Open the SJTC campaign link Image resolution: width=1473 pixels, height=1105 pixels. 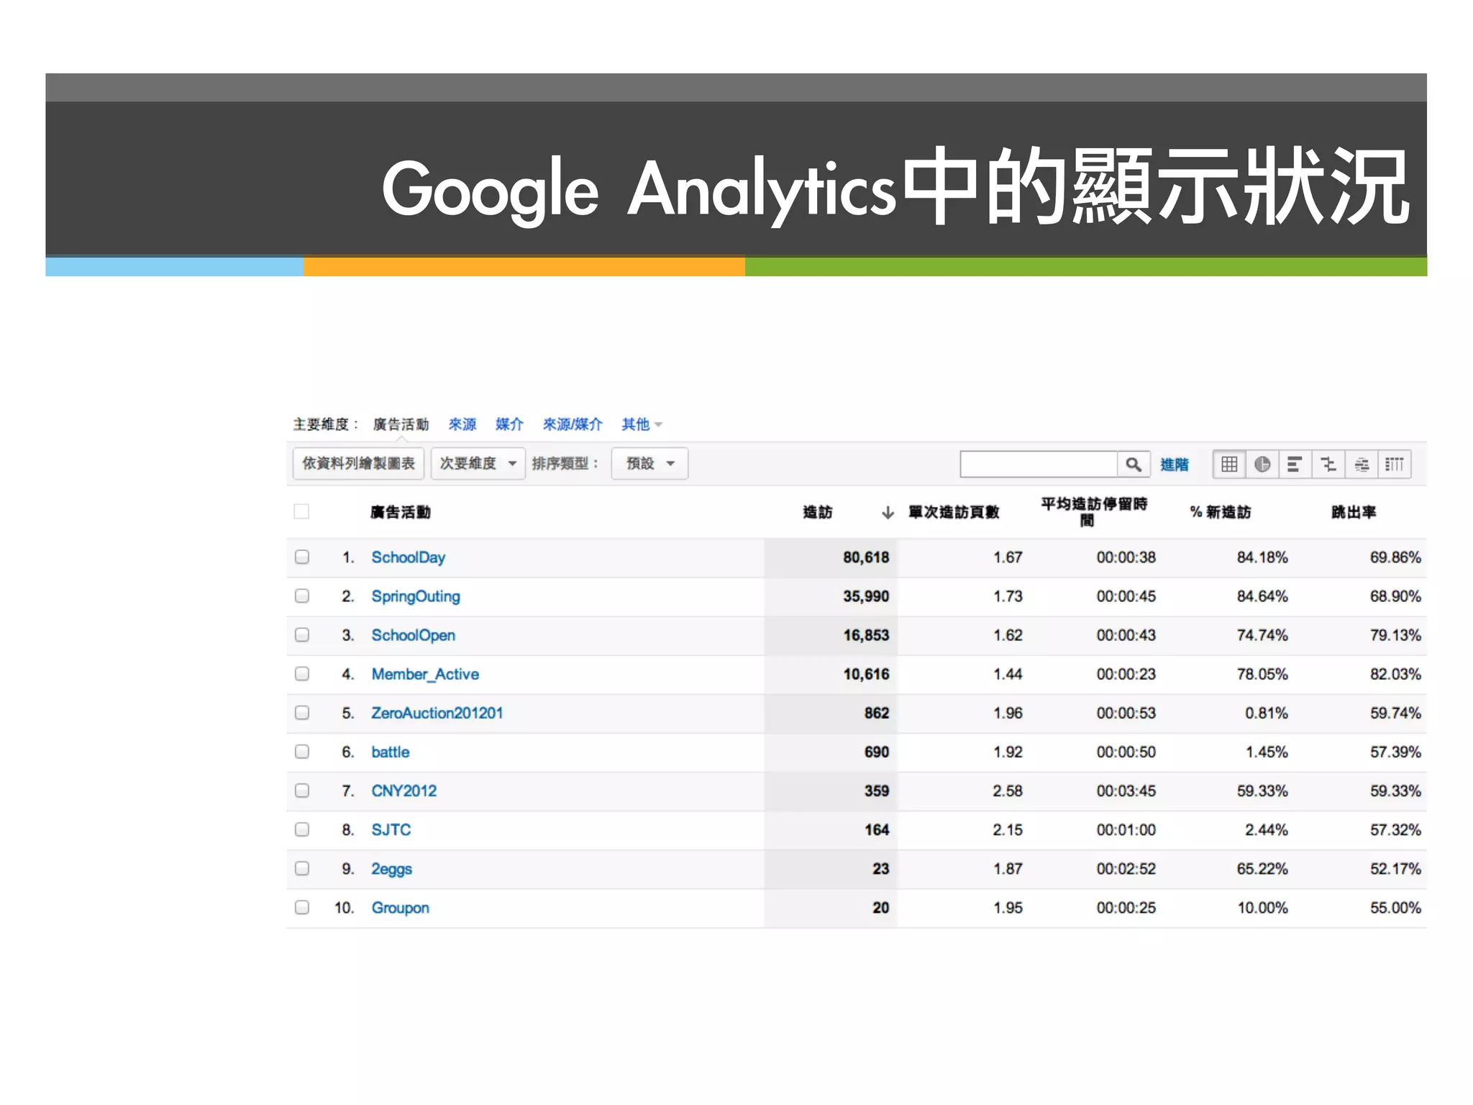pos(391,829)
